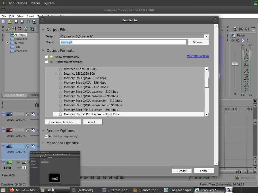The height and width of the screenshot is (193, 258).
Task: Collapse the Output File section
Action: (43, 30)
